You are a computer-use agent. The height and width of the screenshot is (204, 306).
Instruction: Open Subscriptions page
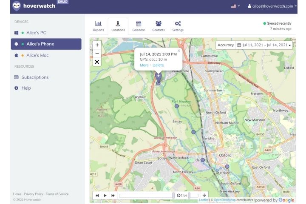coord(35,77)
